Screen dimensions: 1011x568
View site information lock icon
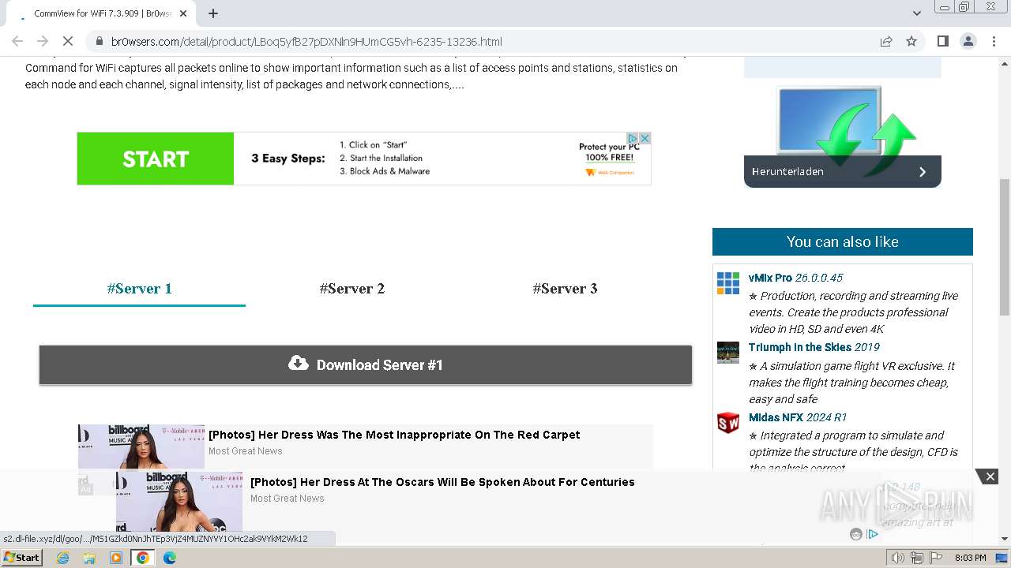coord(100,41)
